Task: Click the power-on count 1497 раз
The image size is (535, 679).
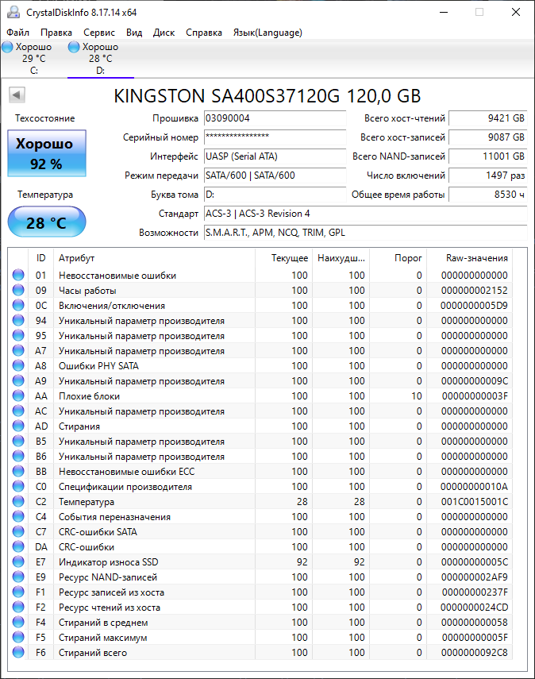Action: pos(488,176)
